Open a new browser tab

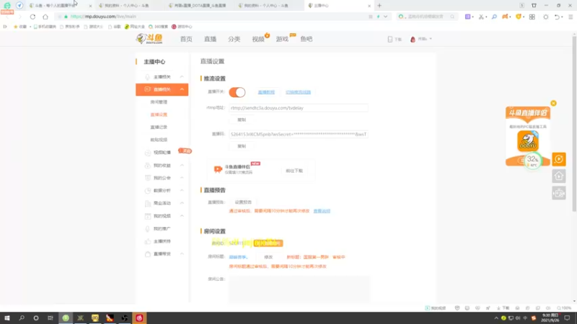click(379, 6)
